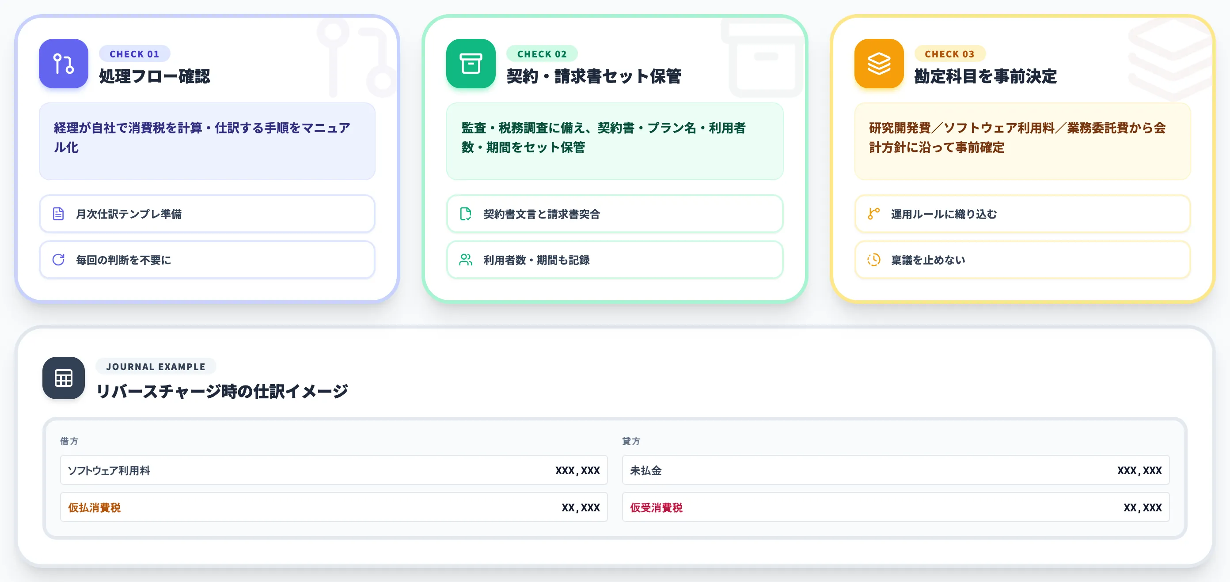1230x582 pixels.
Task: Click the XX,XXX amount for 仮払消費税
Action: 581,507
